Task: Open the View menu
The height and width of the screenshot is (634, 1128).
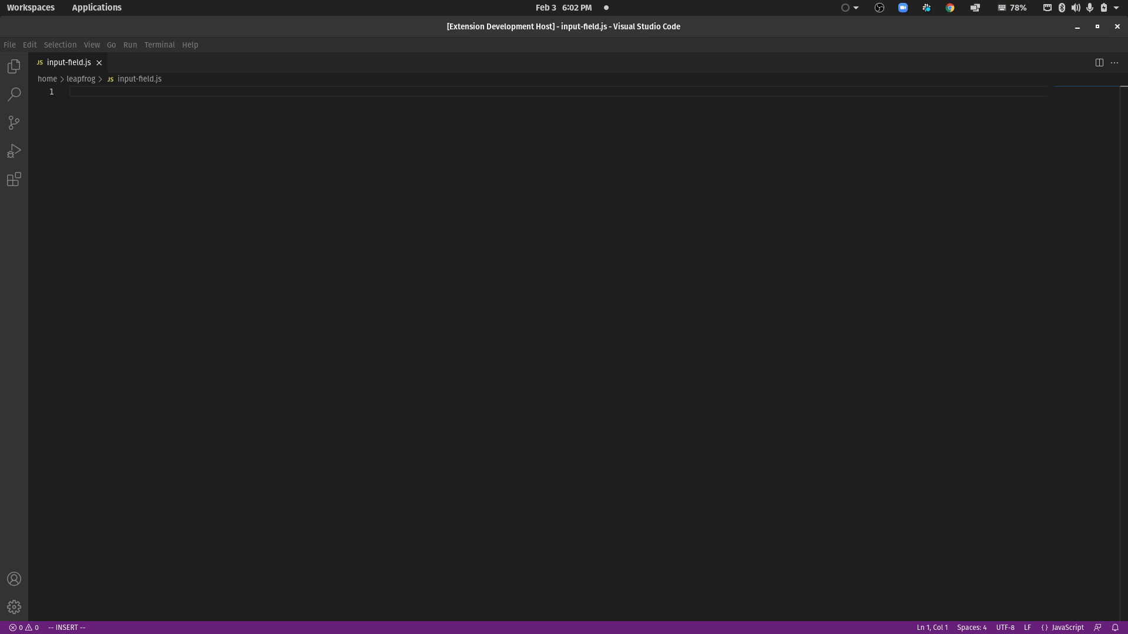Action: 92,45
